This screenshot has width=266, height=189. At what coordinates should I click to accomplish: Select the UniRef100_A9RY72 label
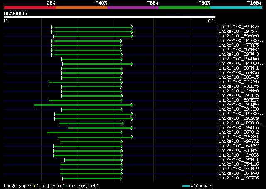point(239,142)
